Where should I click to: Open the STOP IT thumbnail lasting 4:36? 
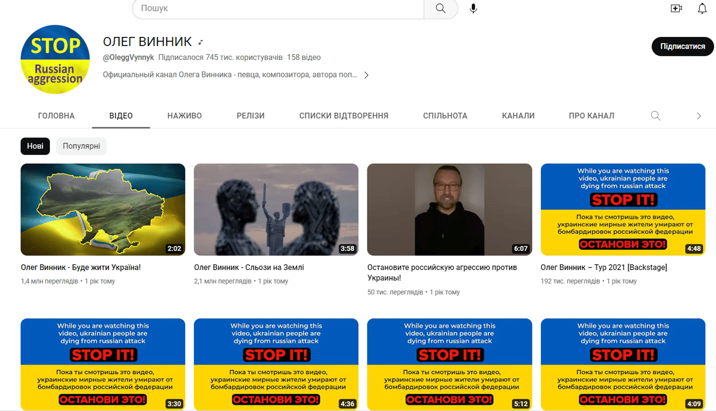tap(276, 365)
